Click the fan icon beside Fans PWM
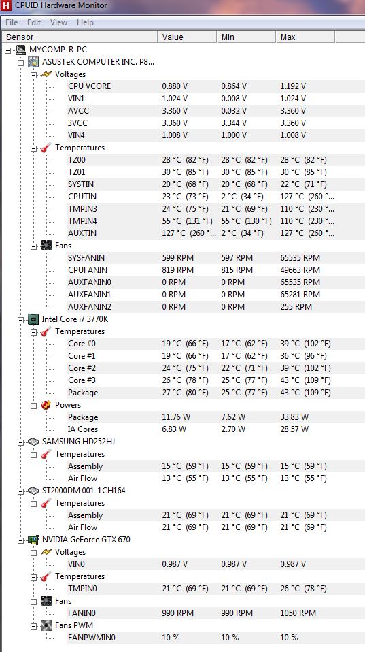365x652 pixels. coord(46,625)
